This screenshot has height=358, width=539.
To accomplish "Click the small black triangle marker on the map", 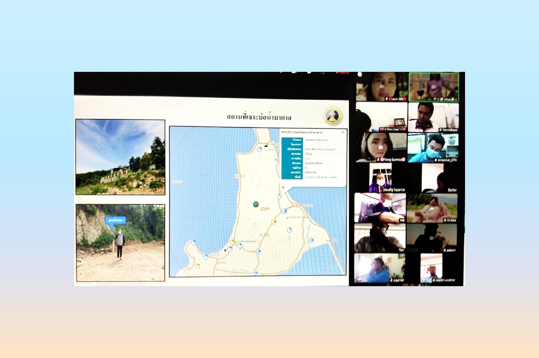I will [x=225, y=250].
